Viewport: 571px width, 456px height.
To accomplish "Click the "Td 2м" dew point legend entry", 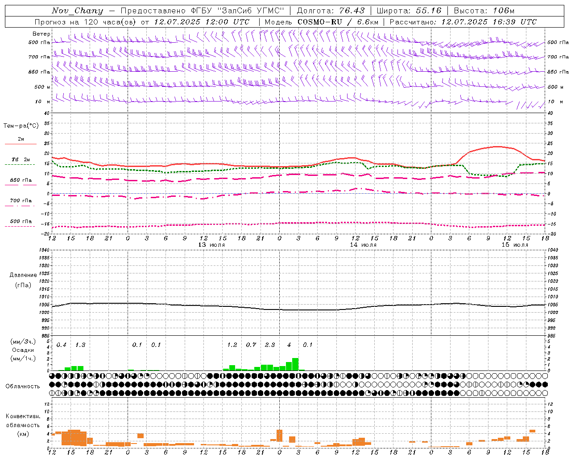I will (21, 159).
